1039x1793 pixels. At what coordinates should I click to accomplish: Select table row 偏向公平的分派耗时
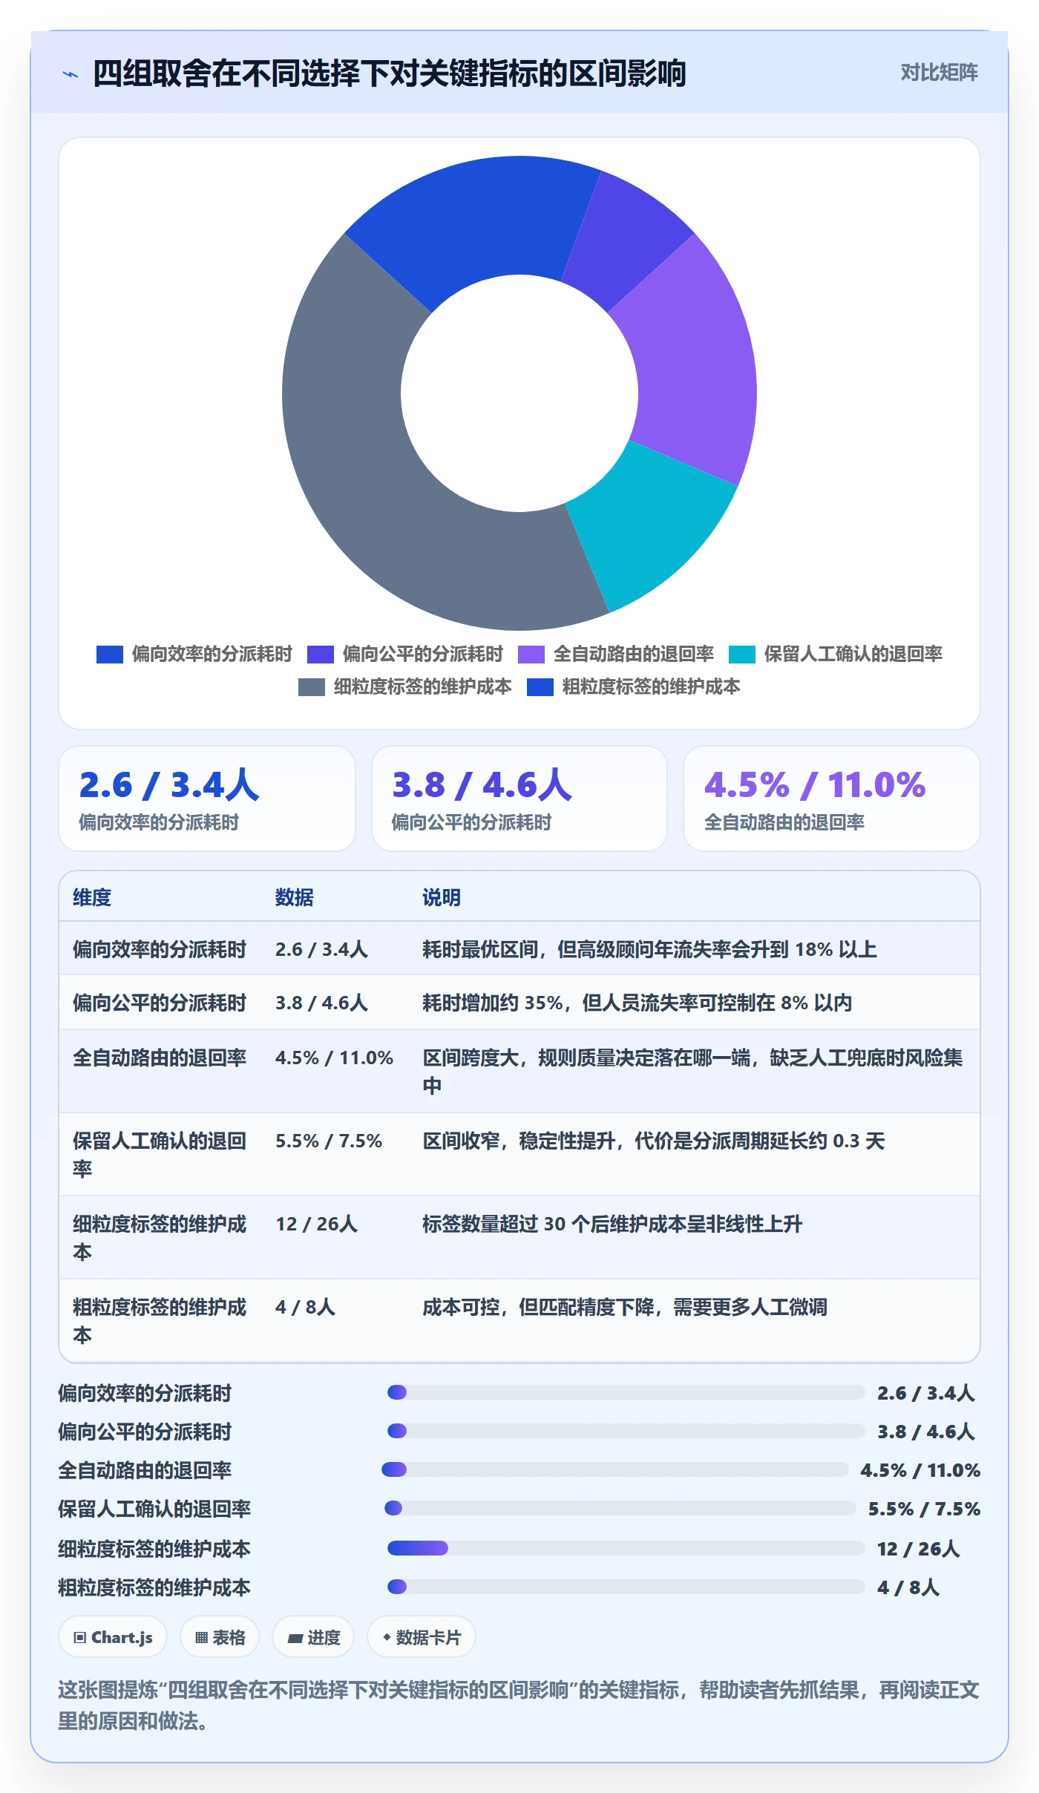click(519, 1002)
